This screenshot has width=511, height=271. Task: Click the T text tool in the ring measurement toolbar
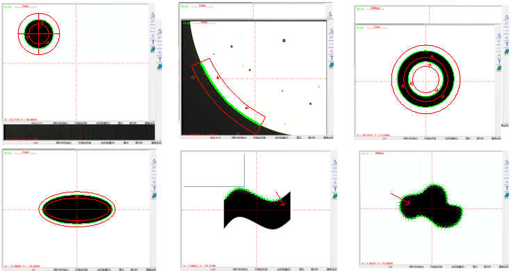pyautogui.click(x=499, y=61)
